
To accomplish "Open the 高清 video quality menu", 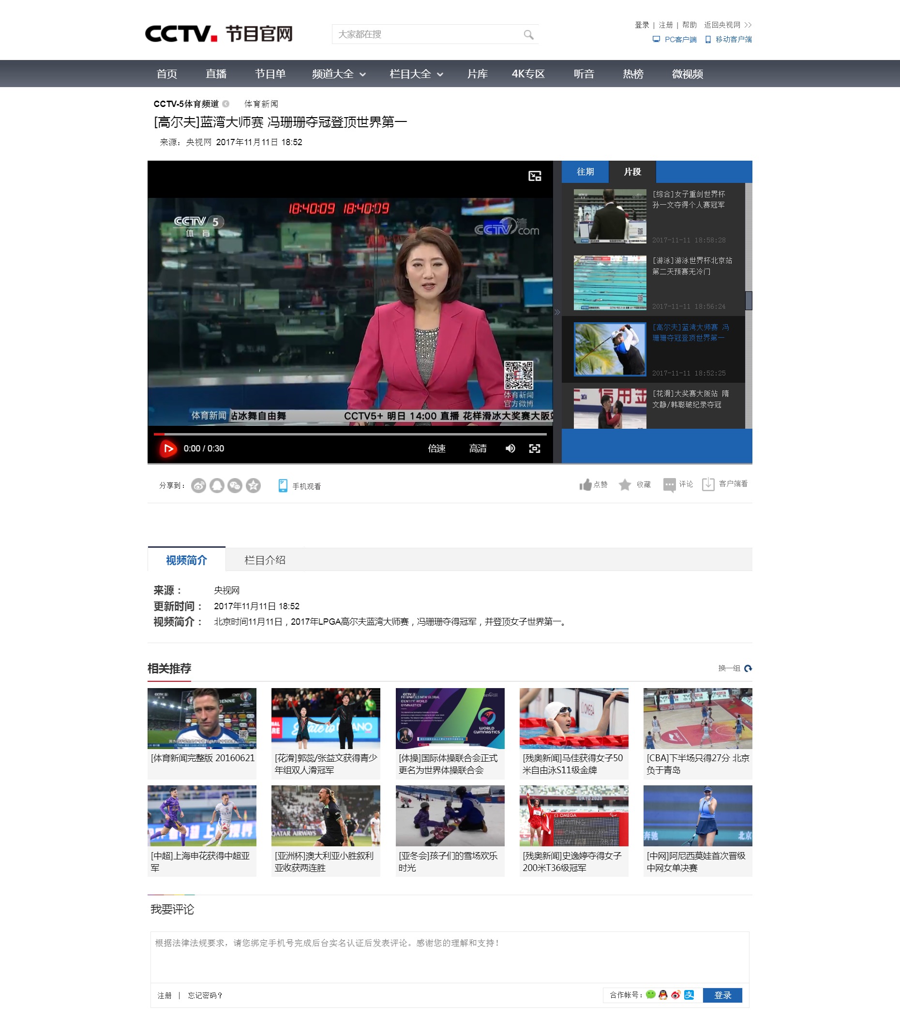I will (478, 449).
